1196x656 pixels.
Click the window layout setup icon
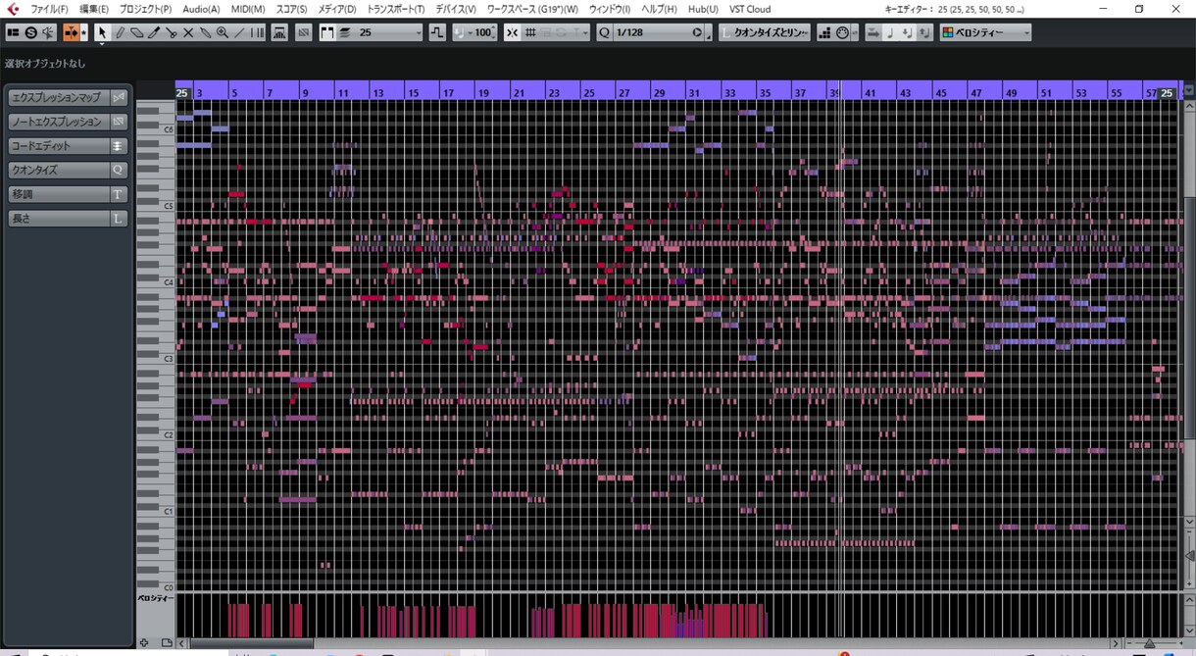pos(13,32)
